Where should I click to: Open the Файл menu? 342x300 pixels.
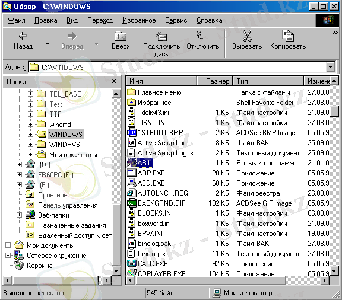[x=17, y=20]
